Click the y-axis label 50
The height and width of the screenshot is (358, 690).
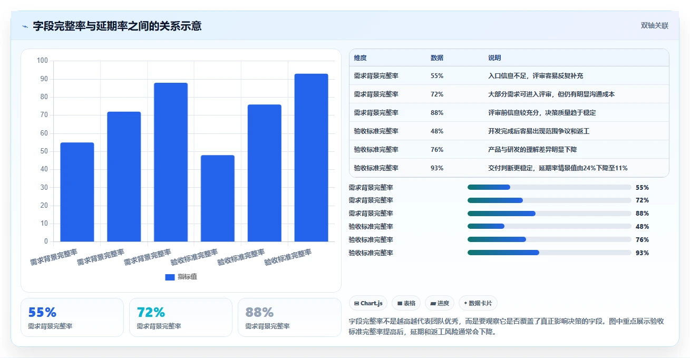point(44,151)
